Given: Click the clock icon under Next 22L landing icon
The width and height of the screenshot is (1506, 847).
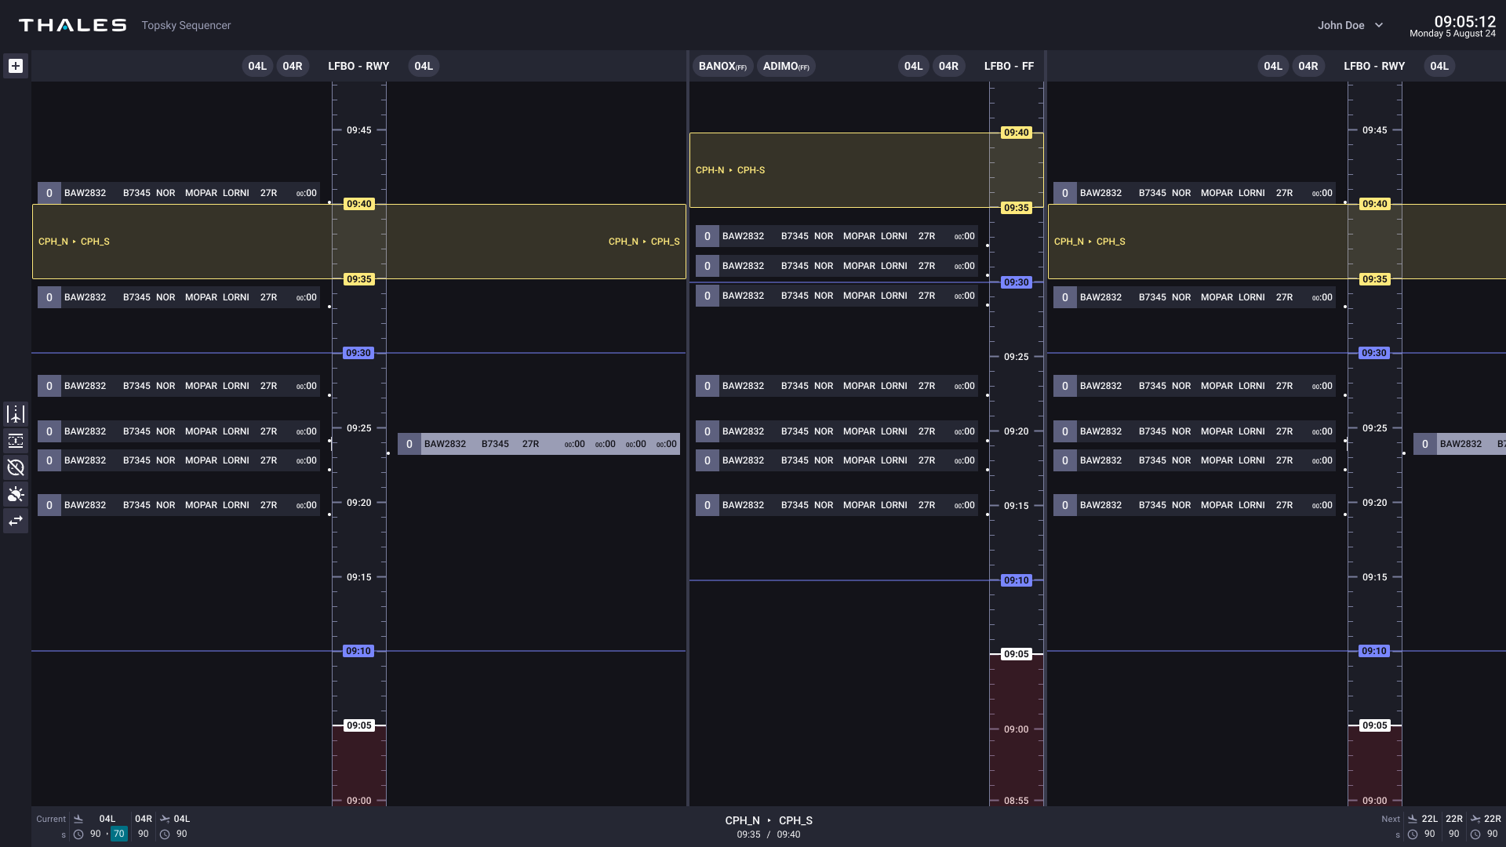Looking at the screenshot, I should tap(1413, 834).
